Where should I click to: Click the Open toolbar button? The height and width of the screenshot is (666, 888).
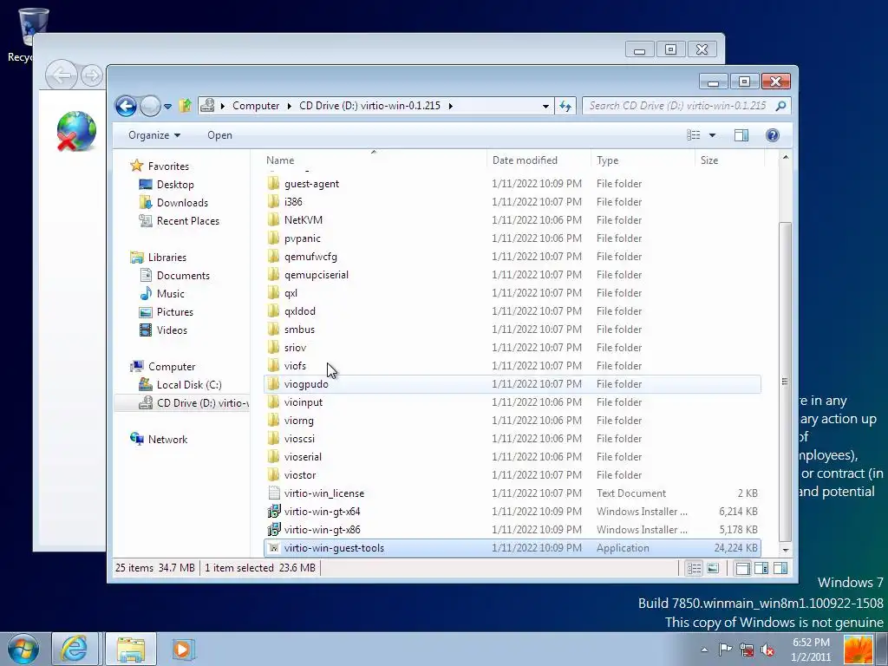point(219,134)
